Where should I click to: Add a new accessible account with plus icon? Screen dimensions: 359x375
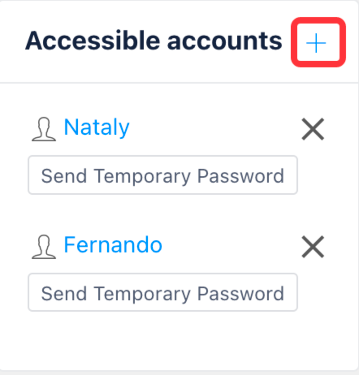pos(316,43)
